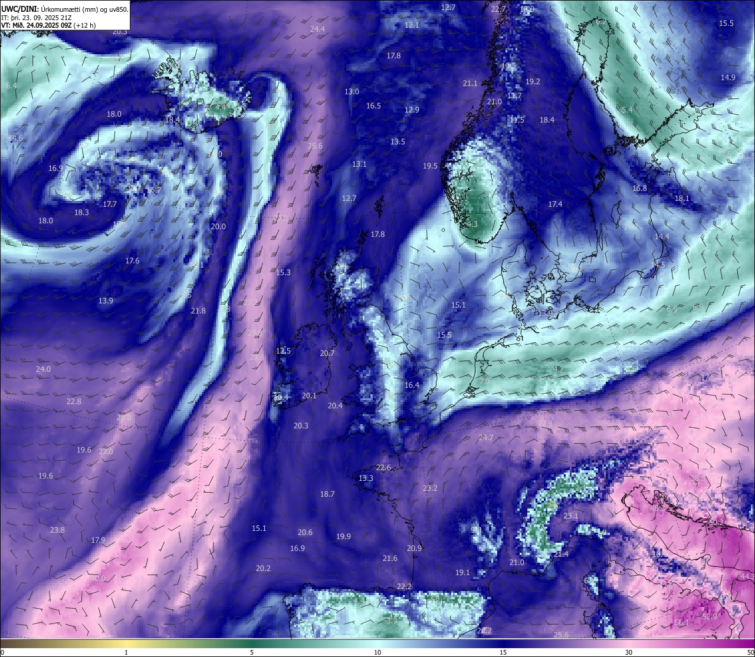Click the 21.8 value label
This screenshot has height=657, width=755.
[x=198, y=311]
